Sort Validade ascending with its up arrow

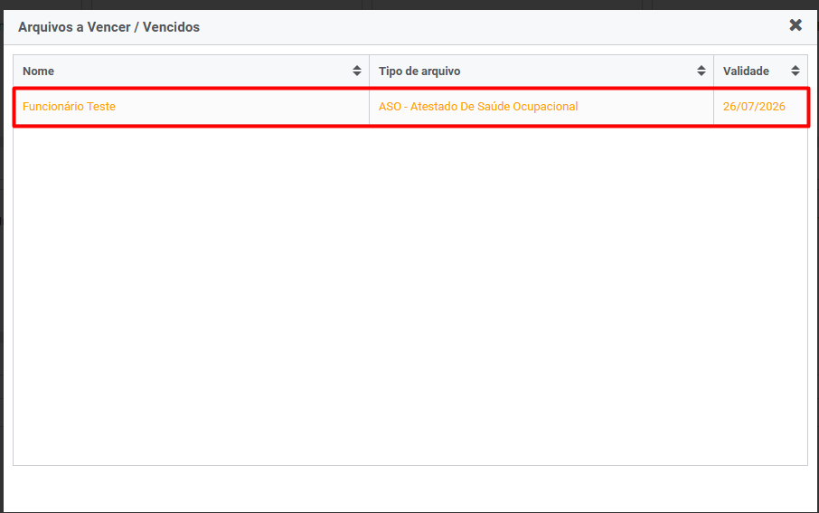[x=795, y=68]
